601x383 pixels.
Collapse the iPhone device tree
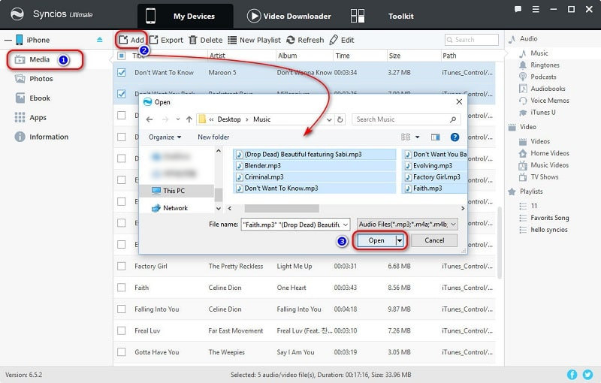tap(8, 40)
